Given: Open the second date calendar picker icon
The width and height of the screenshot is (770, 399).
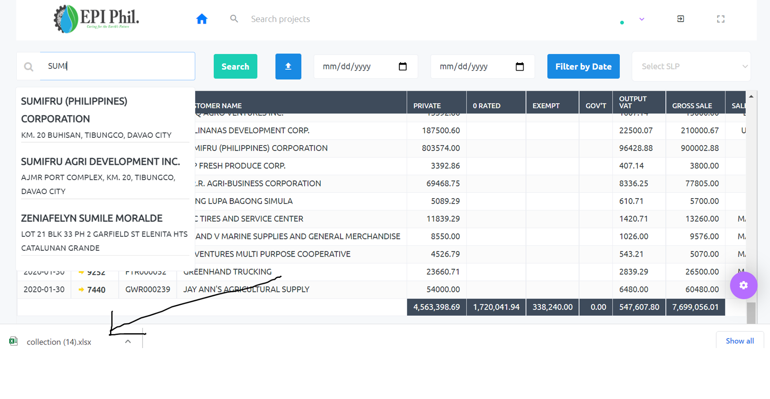Looking at the screenshot, I should tap(520, 67).
